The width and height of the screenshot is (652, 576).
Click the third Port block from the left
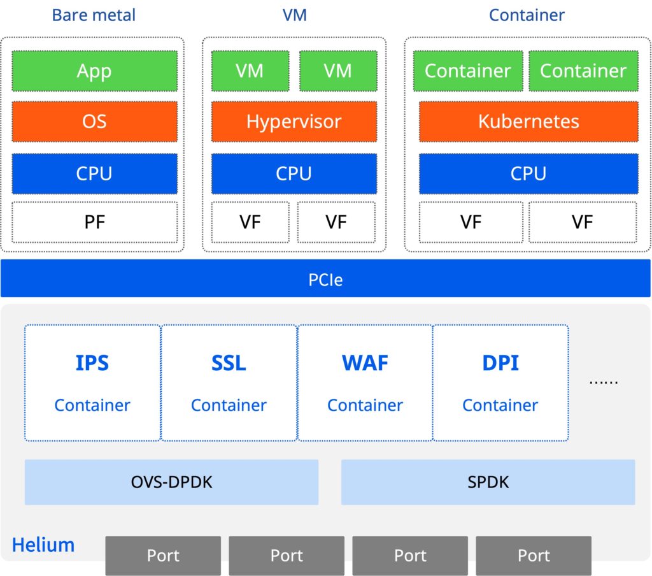point(410,556)
